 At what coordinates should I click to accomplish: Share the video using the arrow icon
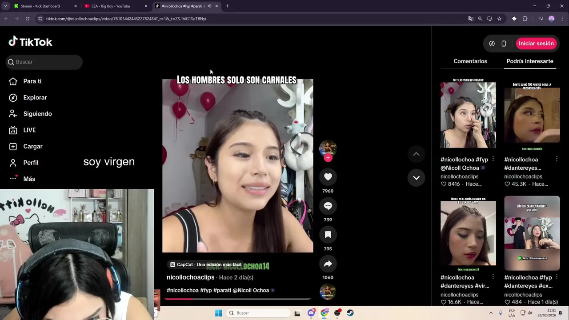point(328,264)
